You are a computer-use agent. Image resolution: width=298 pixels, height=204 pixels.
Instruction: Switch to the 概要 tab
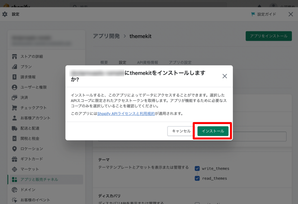click(104, 63)
